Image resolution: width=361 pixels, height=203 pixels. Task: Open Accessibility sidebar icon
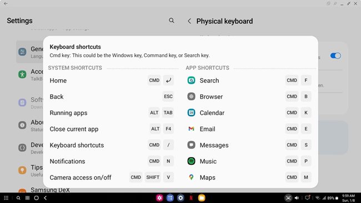tap(22, 74)
